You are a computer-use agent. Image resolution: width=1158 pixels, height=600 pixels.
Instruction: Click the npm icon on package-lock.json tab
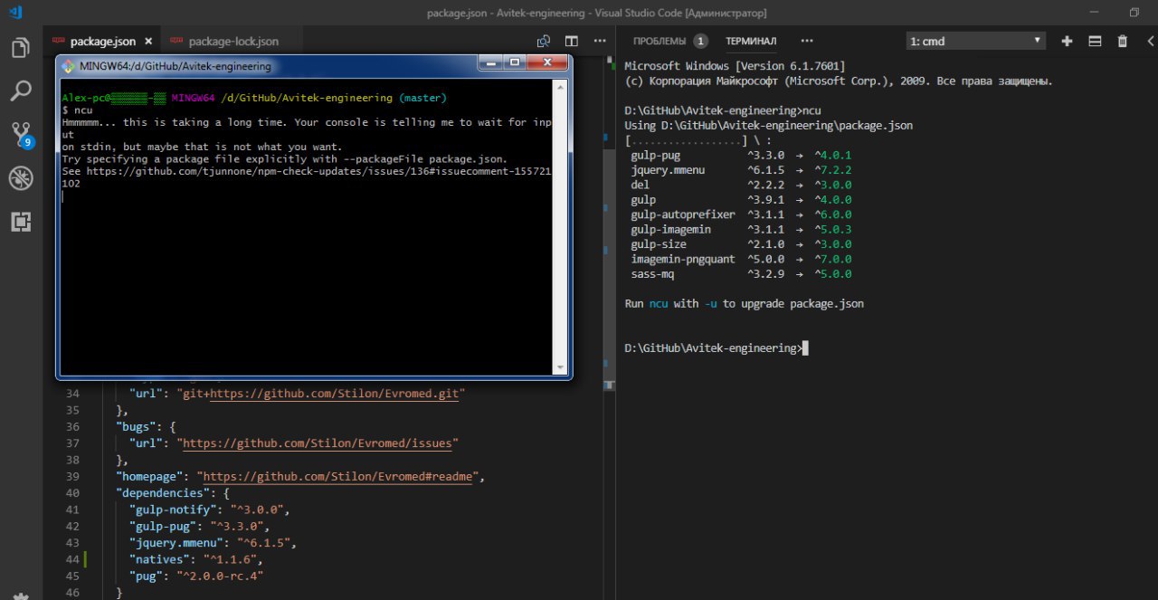[x=176, y=42]
